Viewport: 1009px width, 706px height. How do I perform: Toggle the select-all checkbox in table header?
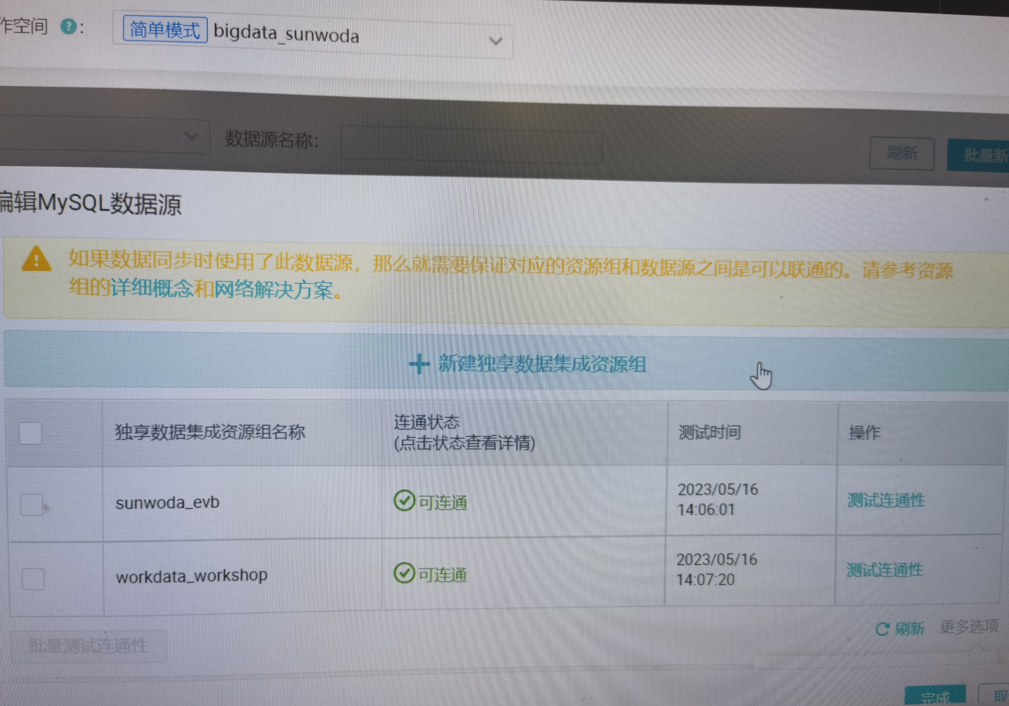point(30,433)
